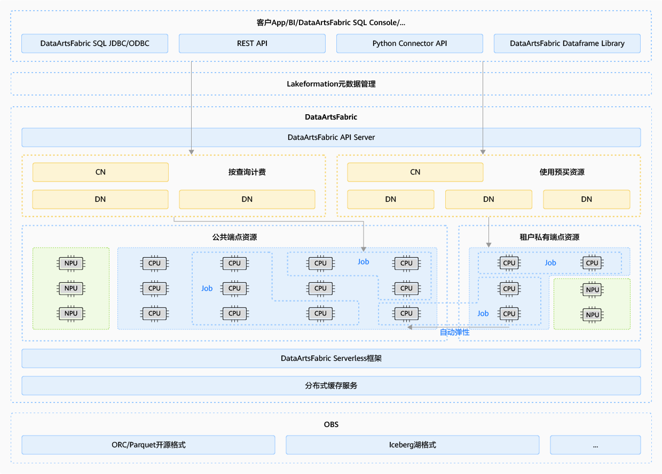This screenshot has height=474, width=662.
Task: Click the DN box under the 按查询计费 label
Action: [247, 199]
